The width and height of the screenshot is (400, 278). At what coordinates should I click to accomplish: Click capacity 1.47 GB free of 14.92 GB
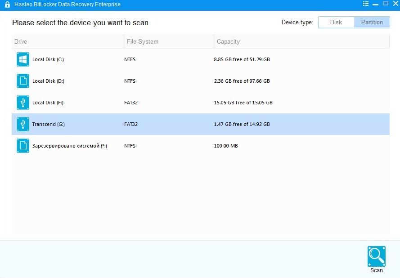tap(242, 124)
